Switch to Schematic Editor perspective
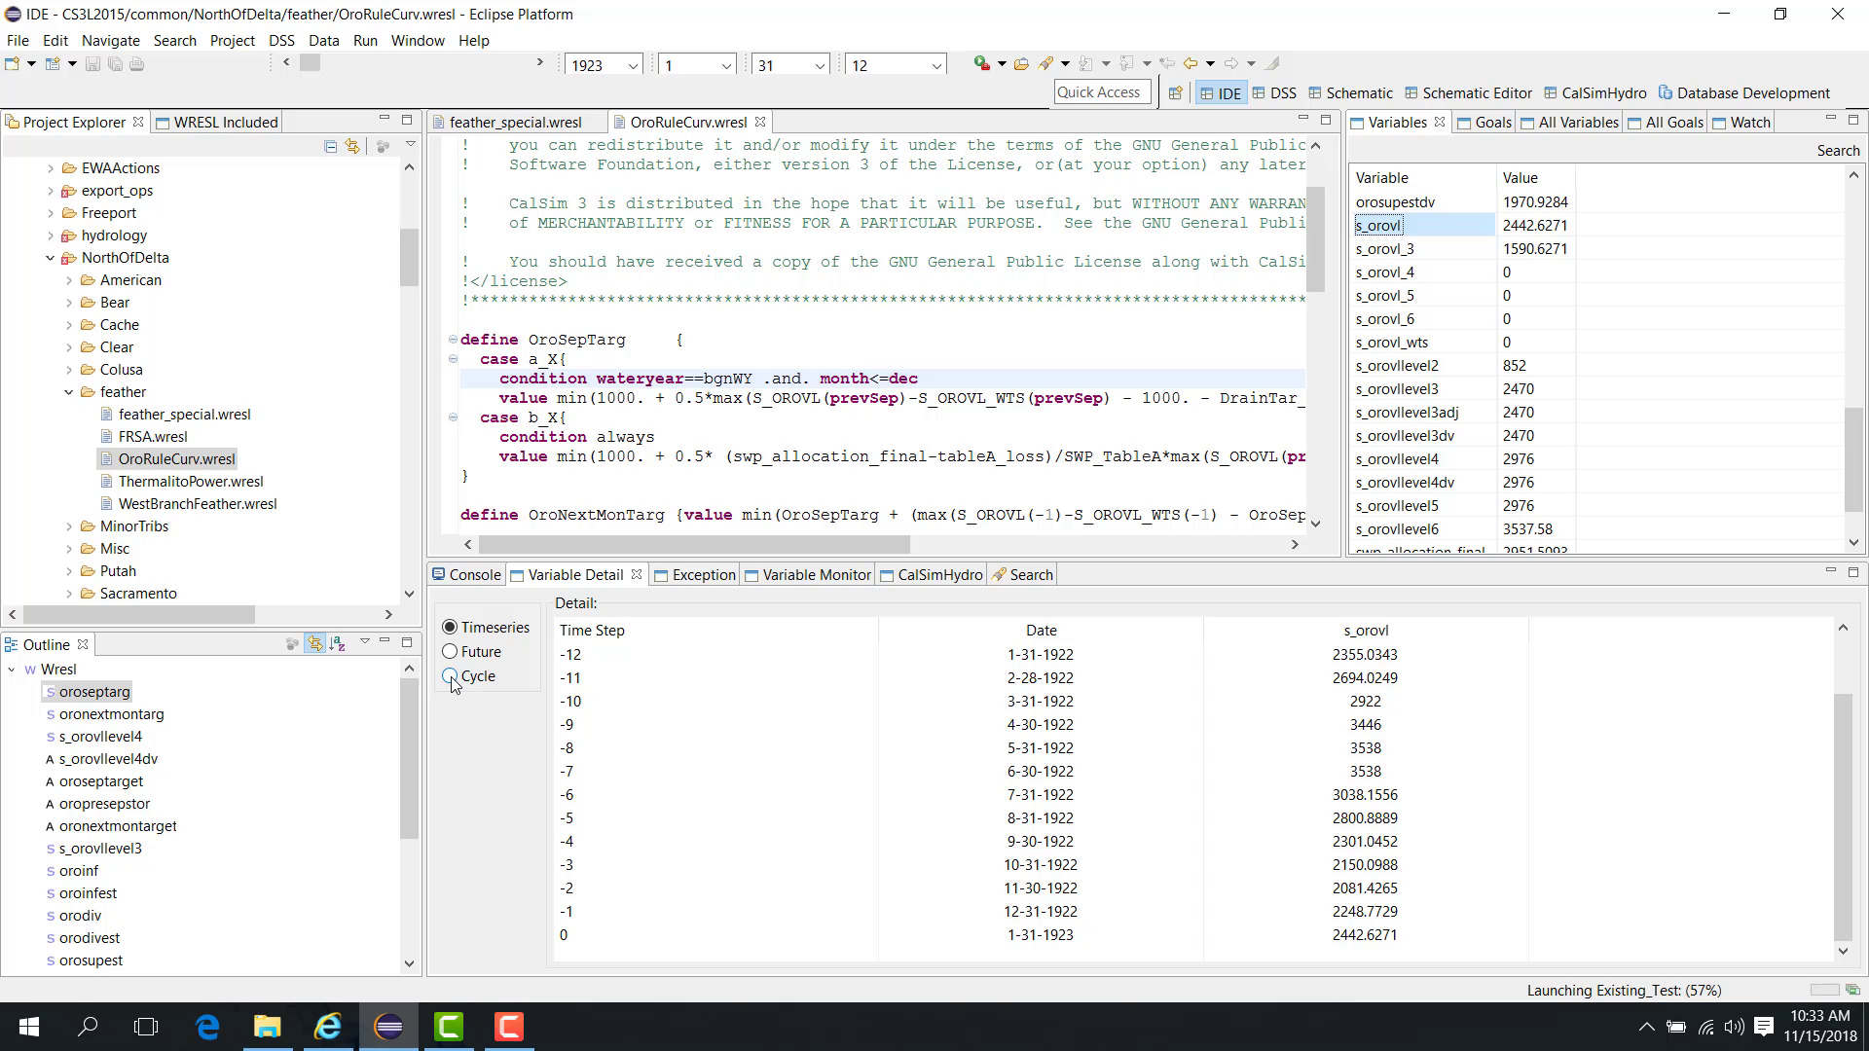Screen dimensions: 1869x1051 click(x=1468, y=93)
